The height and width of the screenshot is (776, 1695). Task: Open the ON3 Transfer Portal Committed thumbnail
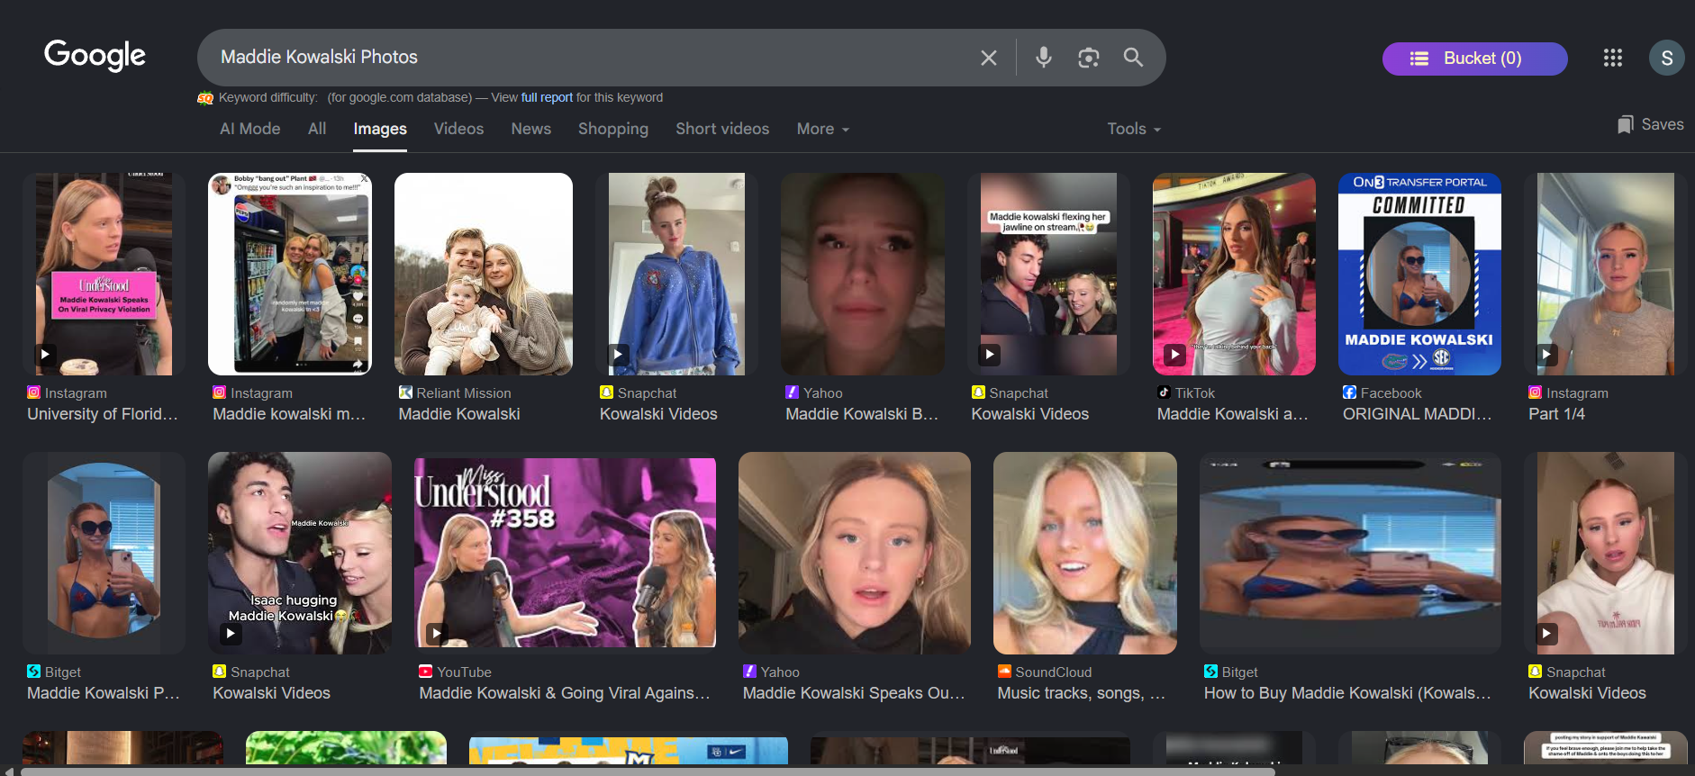[1419, 274]
